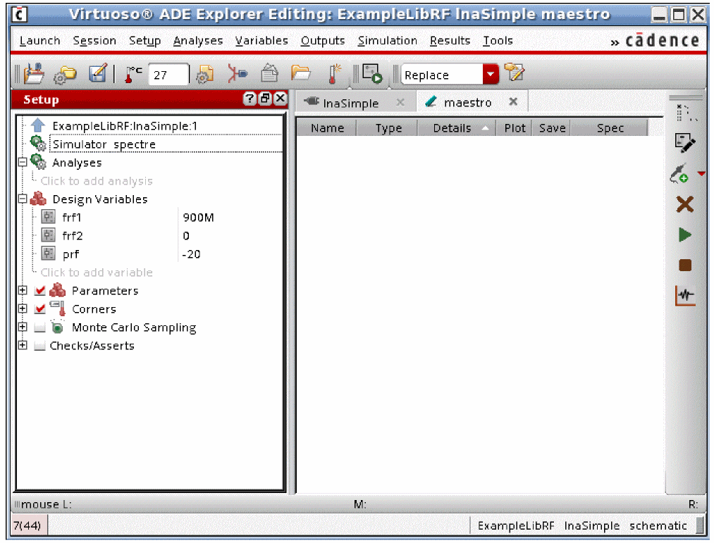Click the add probe output icon

tap(679, 174)
